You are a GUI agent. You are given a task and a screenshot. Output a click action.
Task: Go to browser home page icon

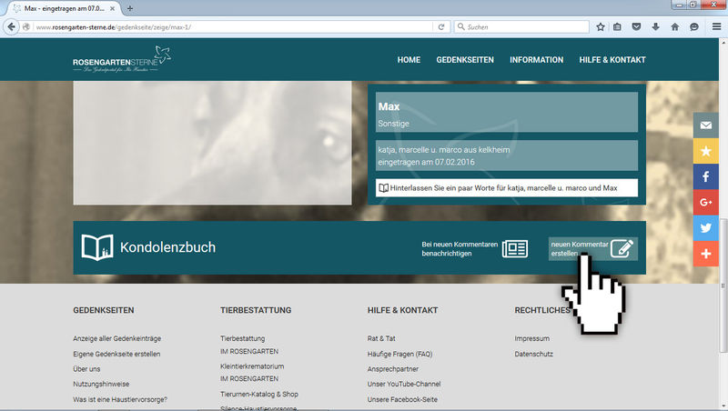[675, 27]
